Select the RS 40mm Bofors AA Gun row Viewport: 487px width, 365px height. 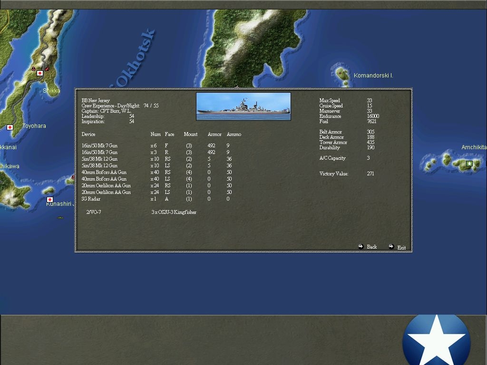tap(156, 172)
